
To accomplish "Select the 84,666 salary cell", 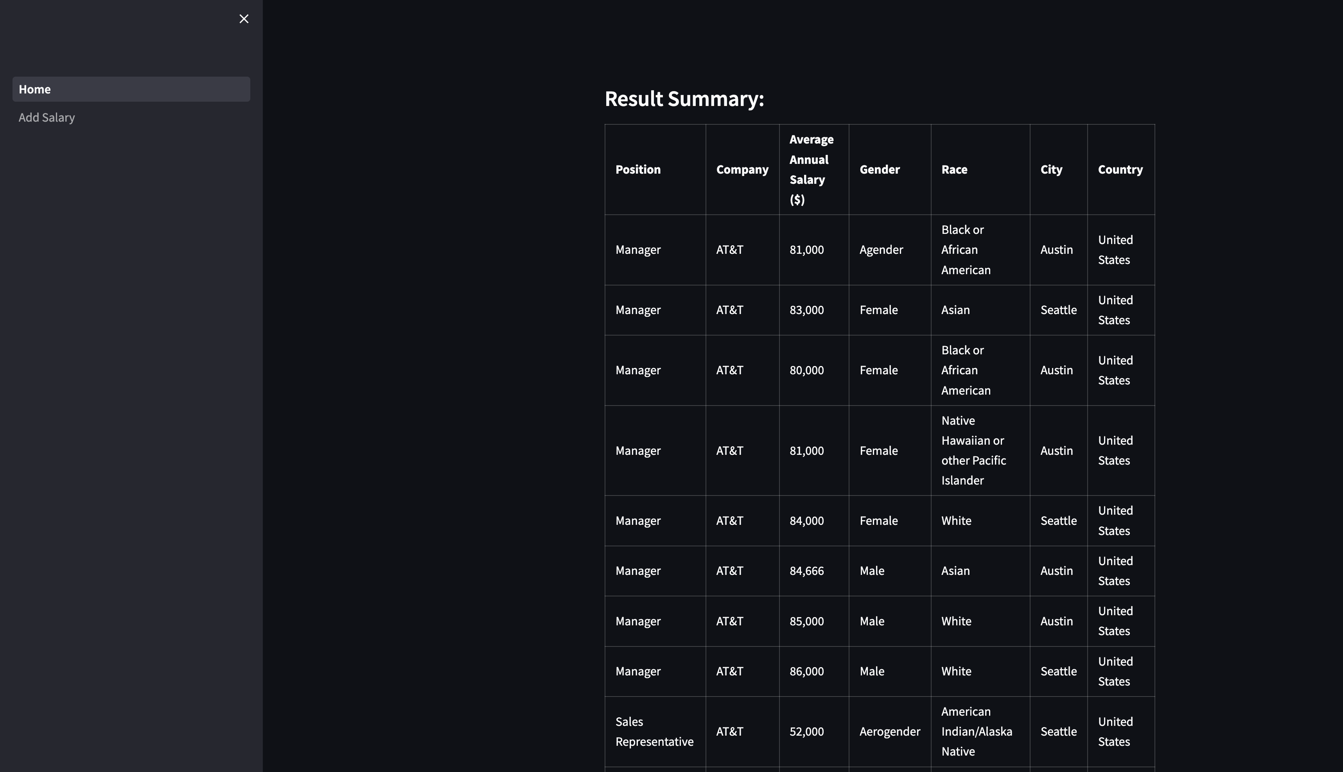I will (x=814, y=571).
